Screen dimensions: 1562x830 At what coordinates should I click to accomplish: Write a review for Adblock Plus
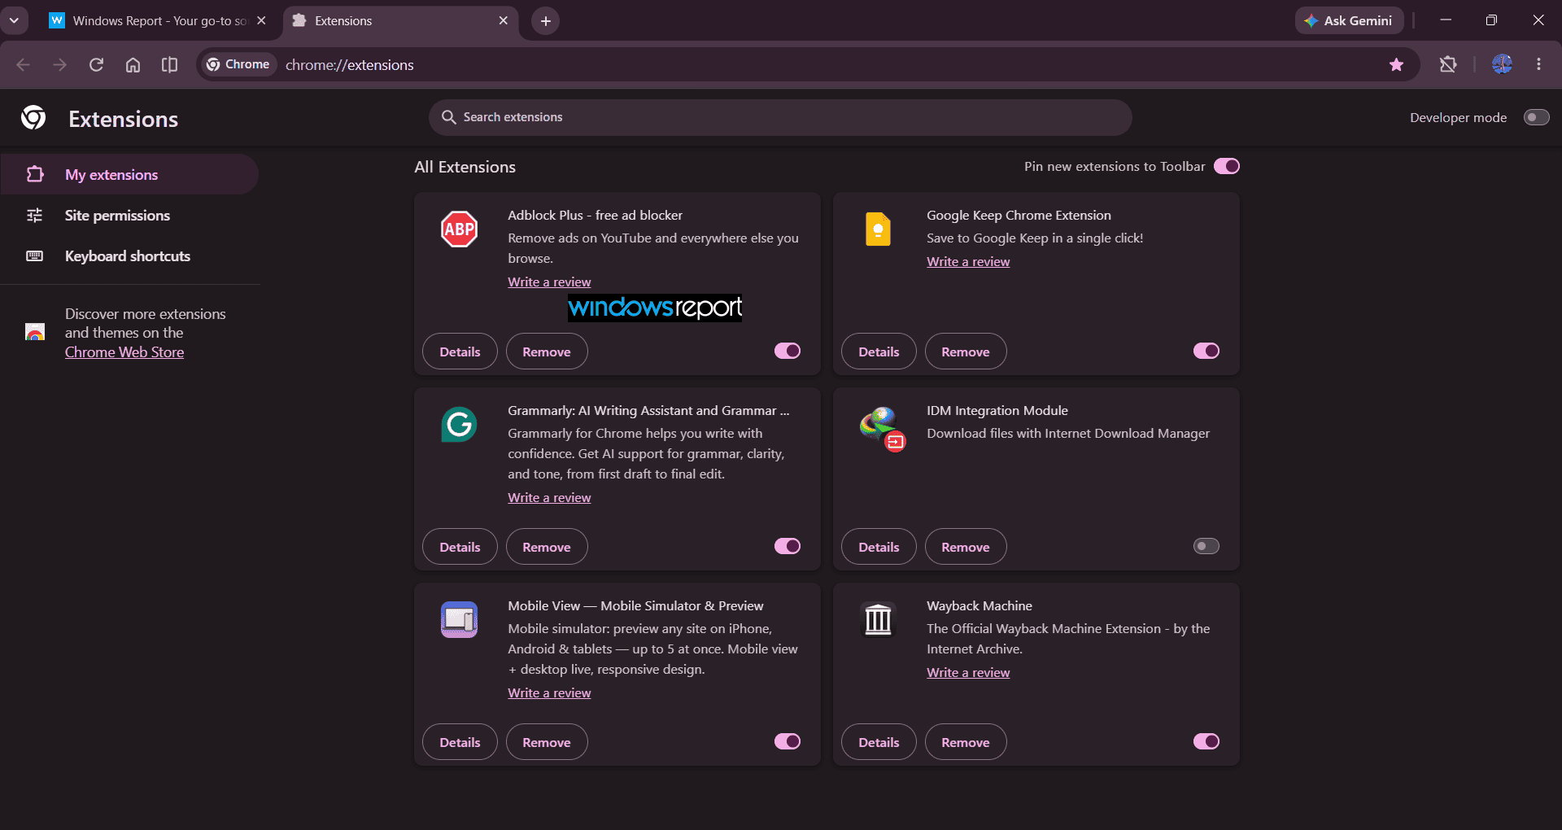(549, 282)
